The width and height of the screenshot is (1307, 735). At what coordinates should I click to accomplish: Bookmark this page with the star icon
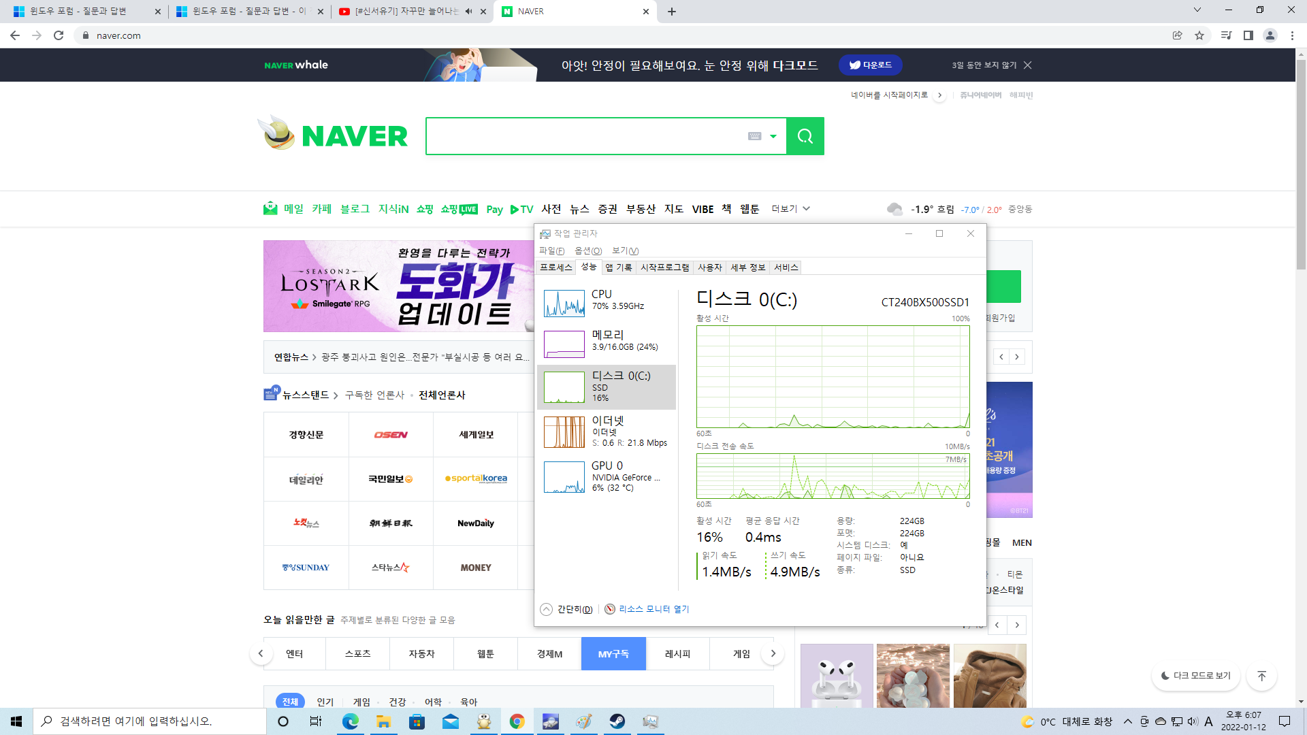pos(1199,35)
